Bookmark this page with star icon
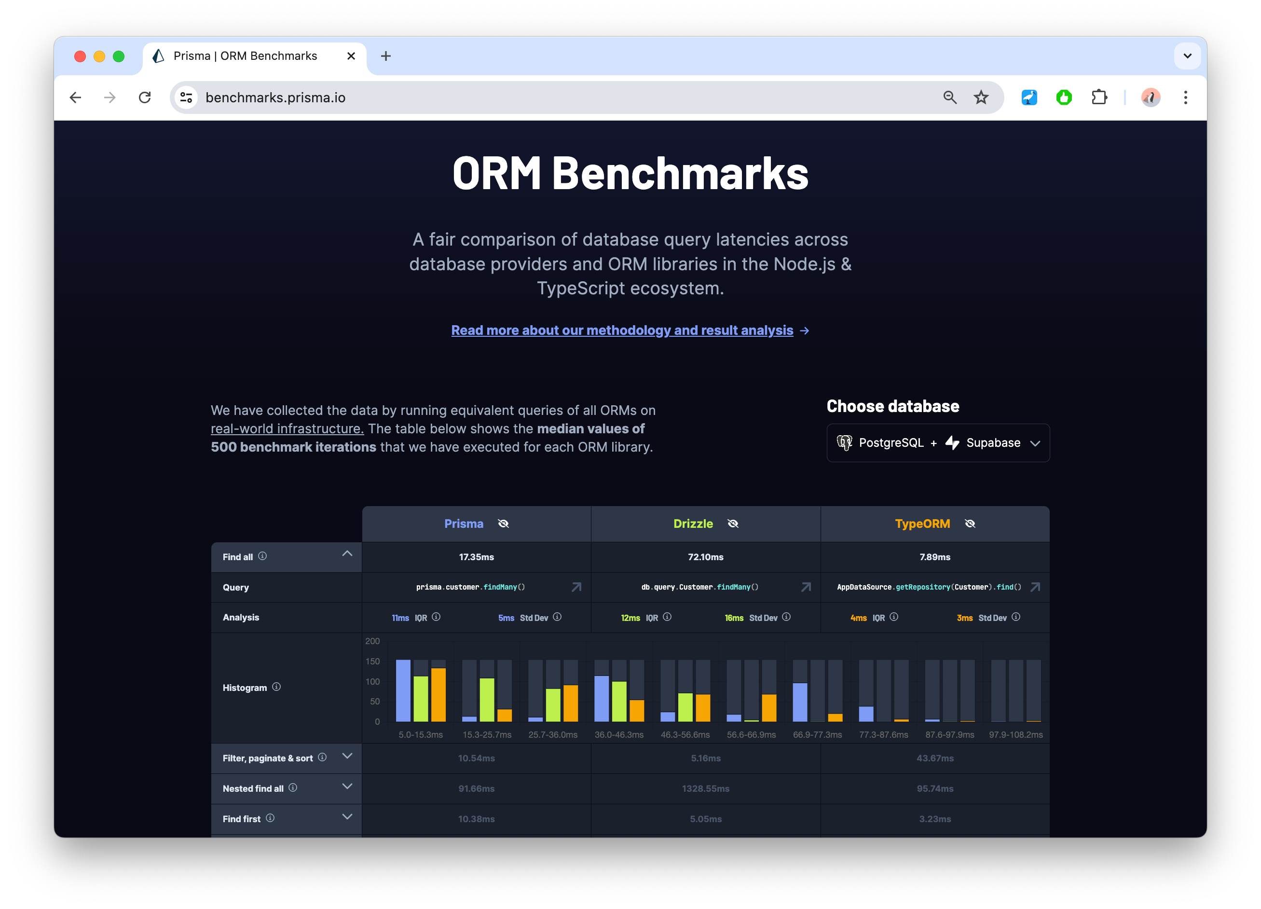Image resolution: width=1261 pixels, height=909 pixels. coord(981,98)
